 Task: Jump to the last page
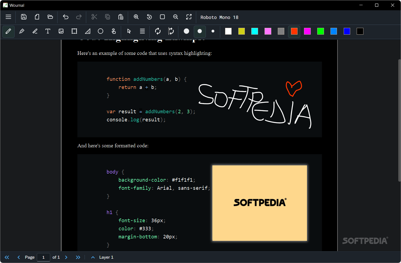coord(78,257)
